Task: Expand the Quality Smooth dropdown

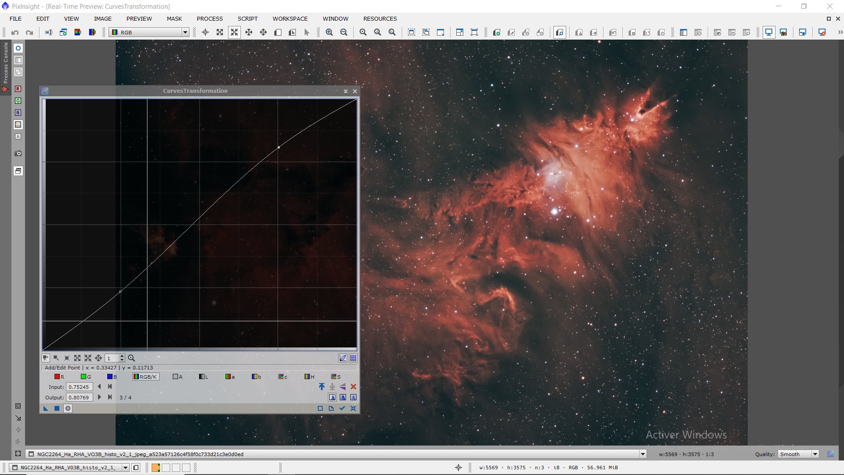Action: pyautogui.click(x=815, y=454)
